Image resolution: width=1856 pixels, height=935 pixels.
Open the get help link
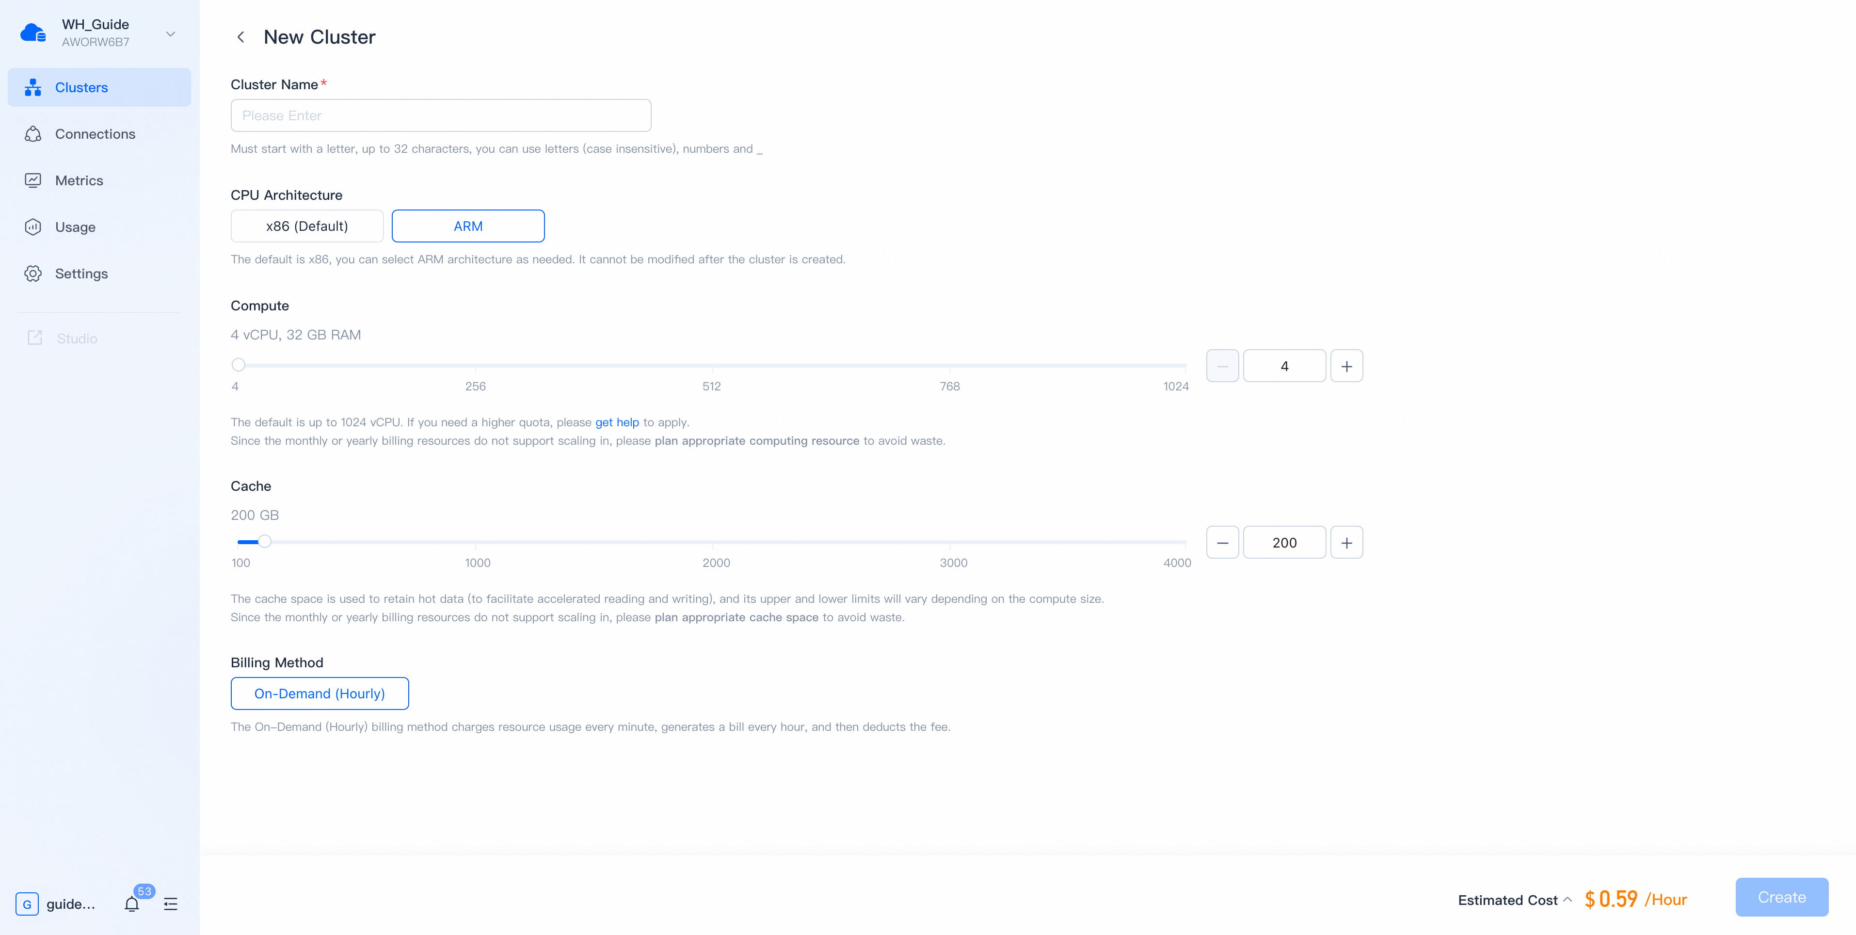(x=617, y=422)
